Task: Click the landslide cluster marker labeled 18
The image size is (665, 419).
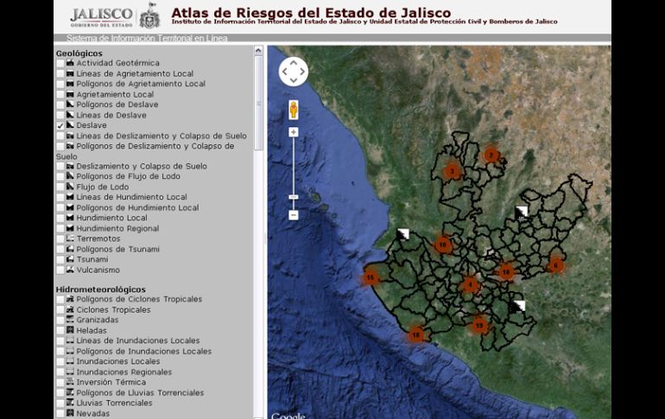Action: [416, 334]
